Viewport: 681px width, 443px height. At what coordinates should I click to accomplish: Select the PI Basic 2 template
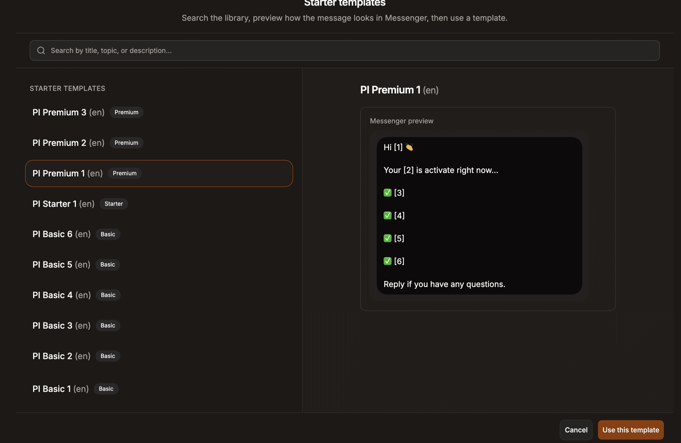159,356
